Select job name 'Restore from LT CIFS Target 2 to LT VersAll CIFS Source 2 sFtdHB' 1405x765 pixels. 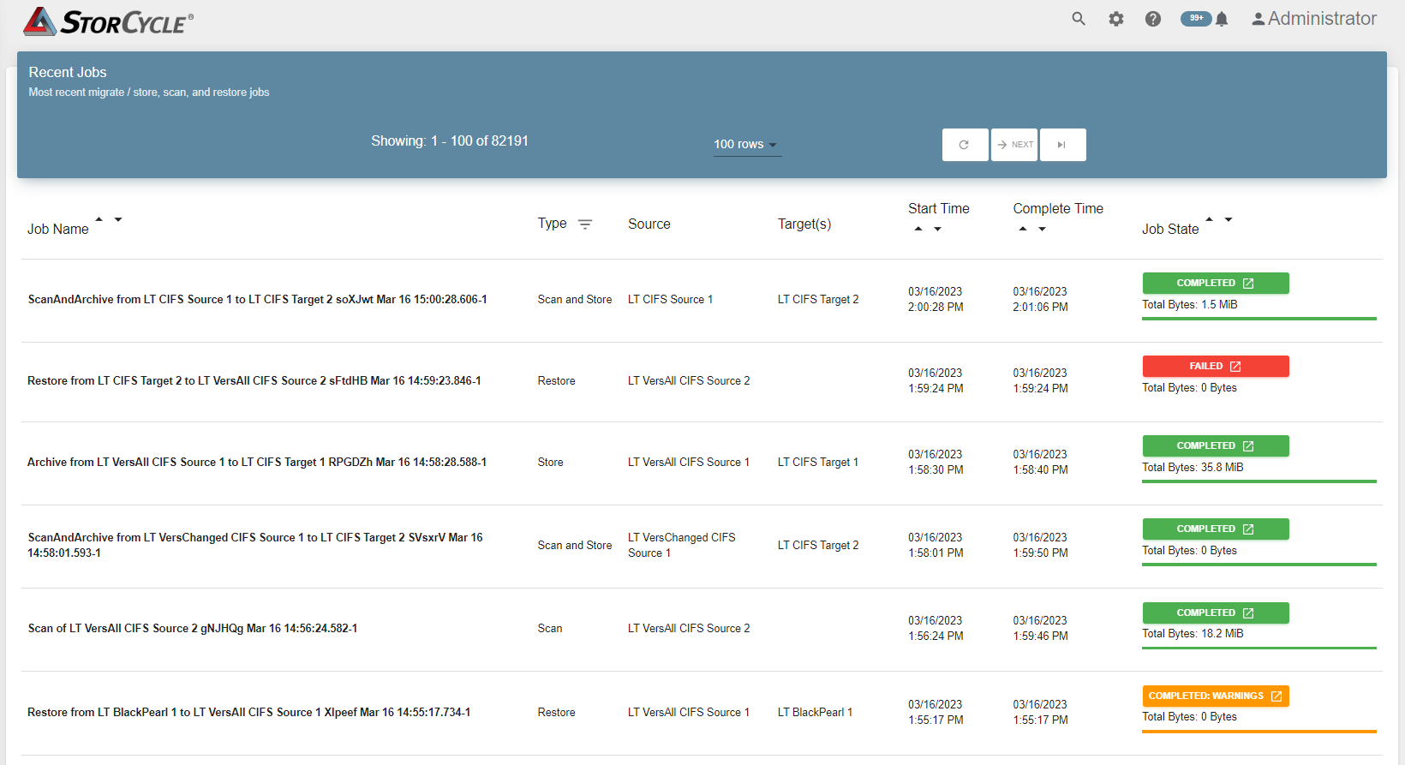point(254,380)
